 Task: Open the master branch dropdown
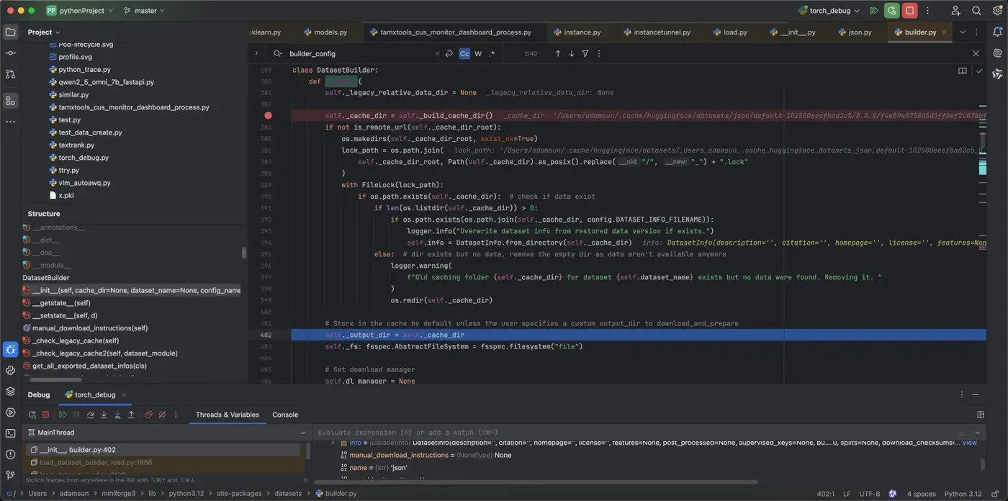point(144,11)
